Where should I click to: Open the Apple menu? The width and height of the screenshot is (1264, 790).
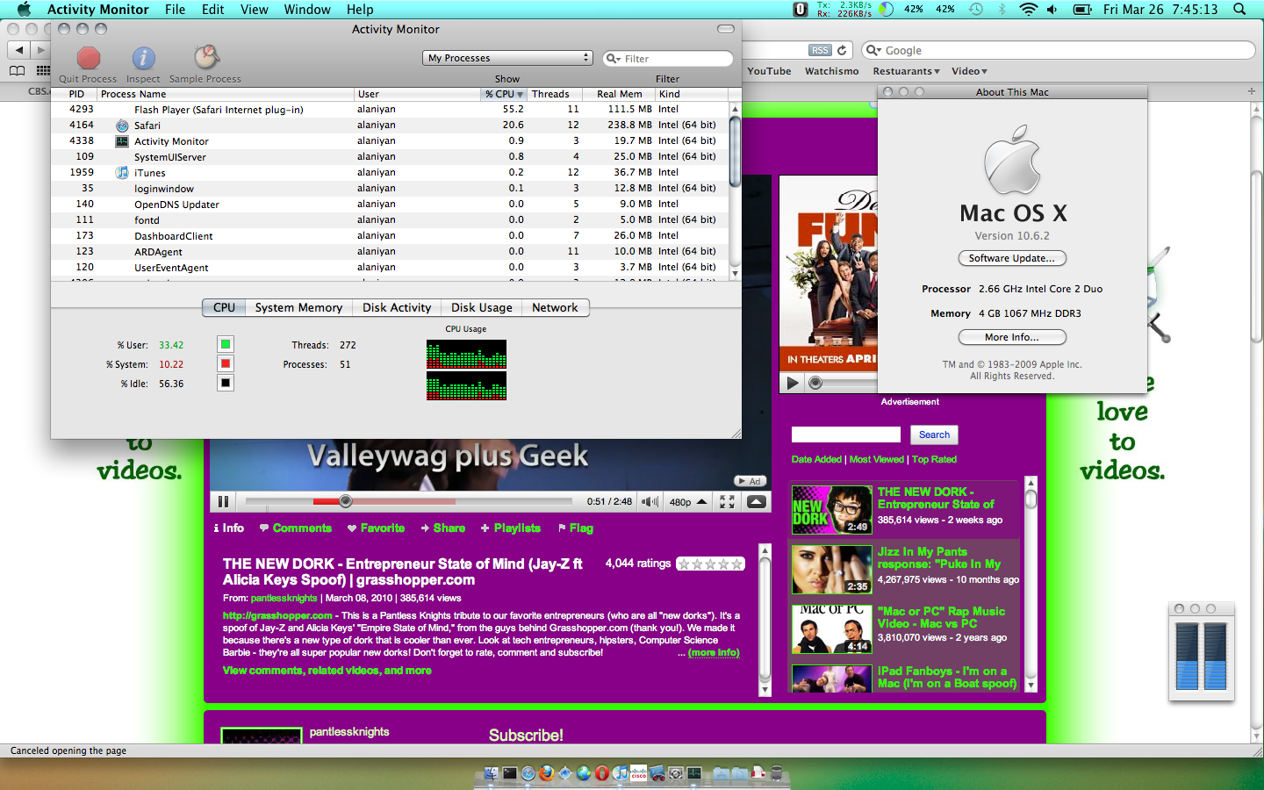coord(24,10)
